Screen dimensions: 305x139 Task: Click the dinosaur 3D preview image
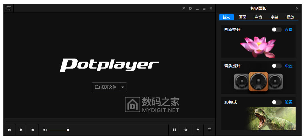[271, 119]
